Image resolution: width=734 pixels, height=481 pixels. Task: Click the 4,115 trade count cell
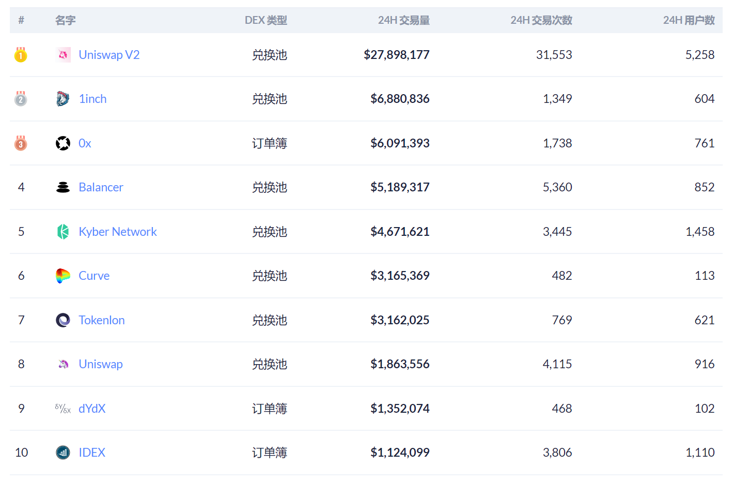tap(557, 364)
